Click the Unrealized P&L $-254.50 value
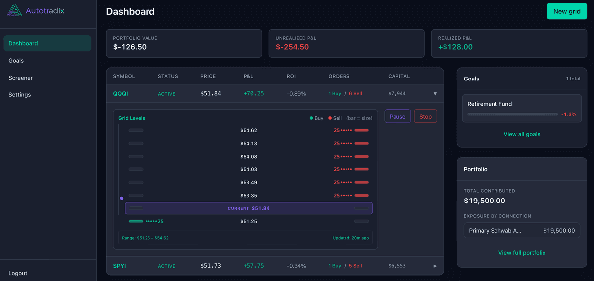 pyautogui.click(x=292, y=47)
